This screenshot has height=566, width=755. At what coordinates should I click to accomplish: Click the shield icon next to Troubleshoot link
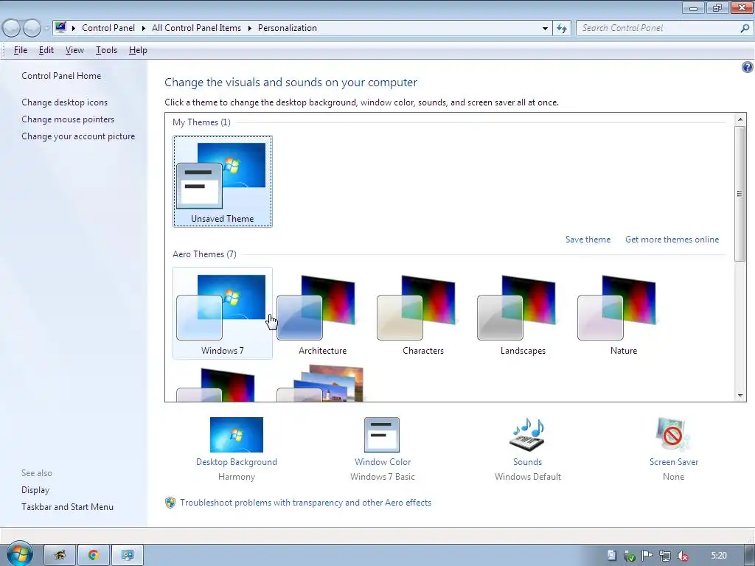pyautogui.click(x=170, y=503)
